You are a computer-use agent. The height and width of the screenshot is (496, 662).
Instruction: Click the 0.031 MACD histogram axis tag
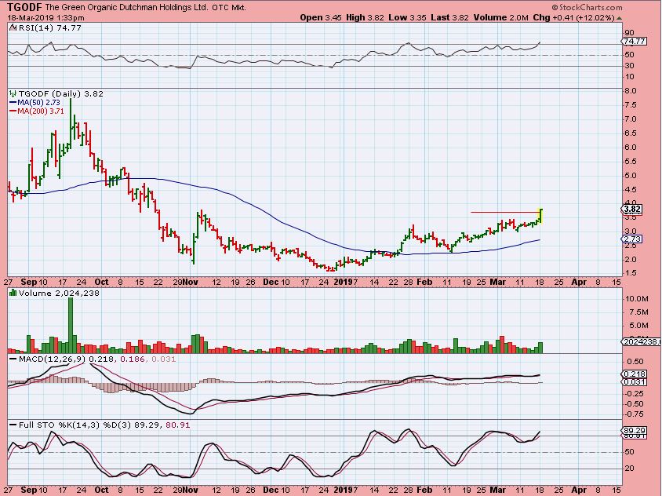coord(634,382)
